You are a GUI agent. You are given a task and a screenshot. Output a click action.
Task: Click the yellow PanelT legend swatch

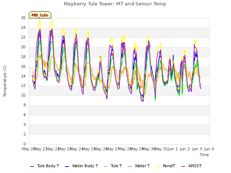click(157, 167)
